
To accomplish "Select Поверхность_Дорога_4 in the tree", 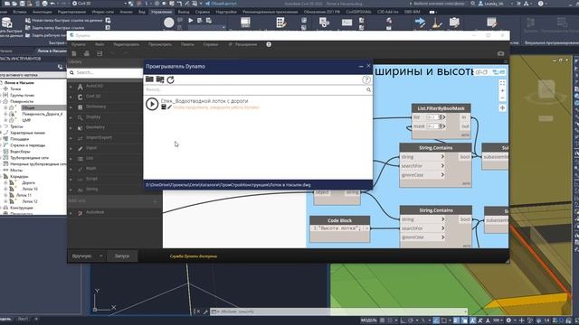I will (x=43, y=114).
